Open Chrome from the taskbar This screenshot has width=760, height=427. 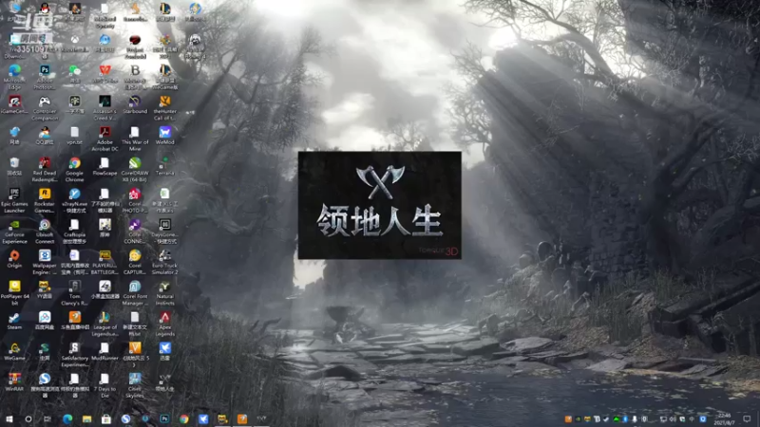(x=183, y=418)
